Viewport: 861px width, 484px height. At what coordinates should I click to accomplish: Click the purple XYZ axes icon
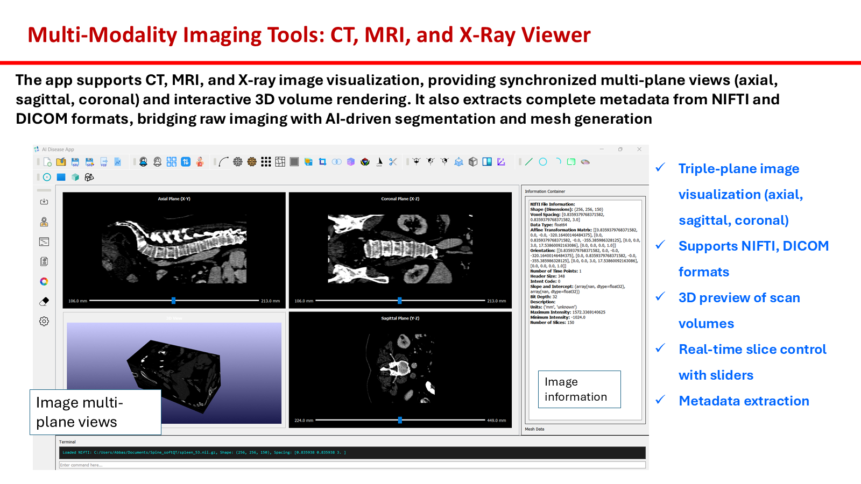click(502, 162)
